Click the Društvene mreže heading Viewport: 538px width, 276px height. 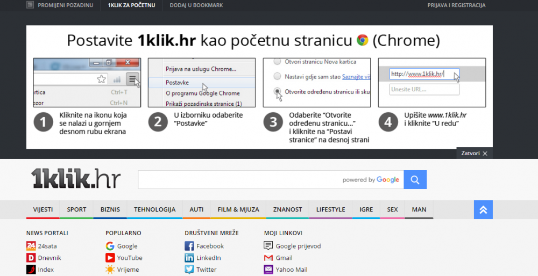211,233
